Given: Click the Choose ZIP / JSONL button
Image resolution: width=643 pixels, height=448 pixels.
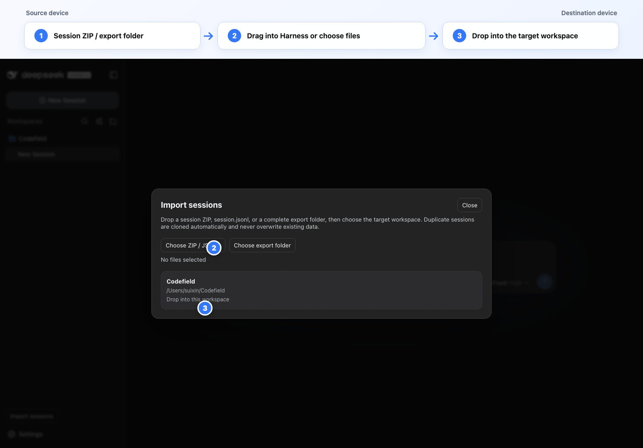Looking at the screenshot, I should (193, 245).
